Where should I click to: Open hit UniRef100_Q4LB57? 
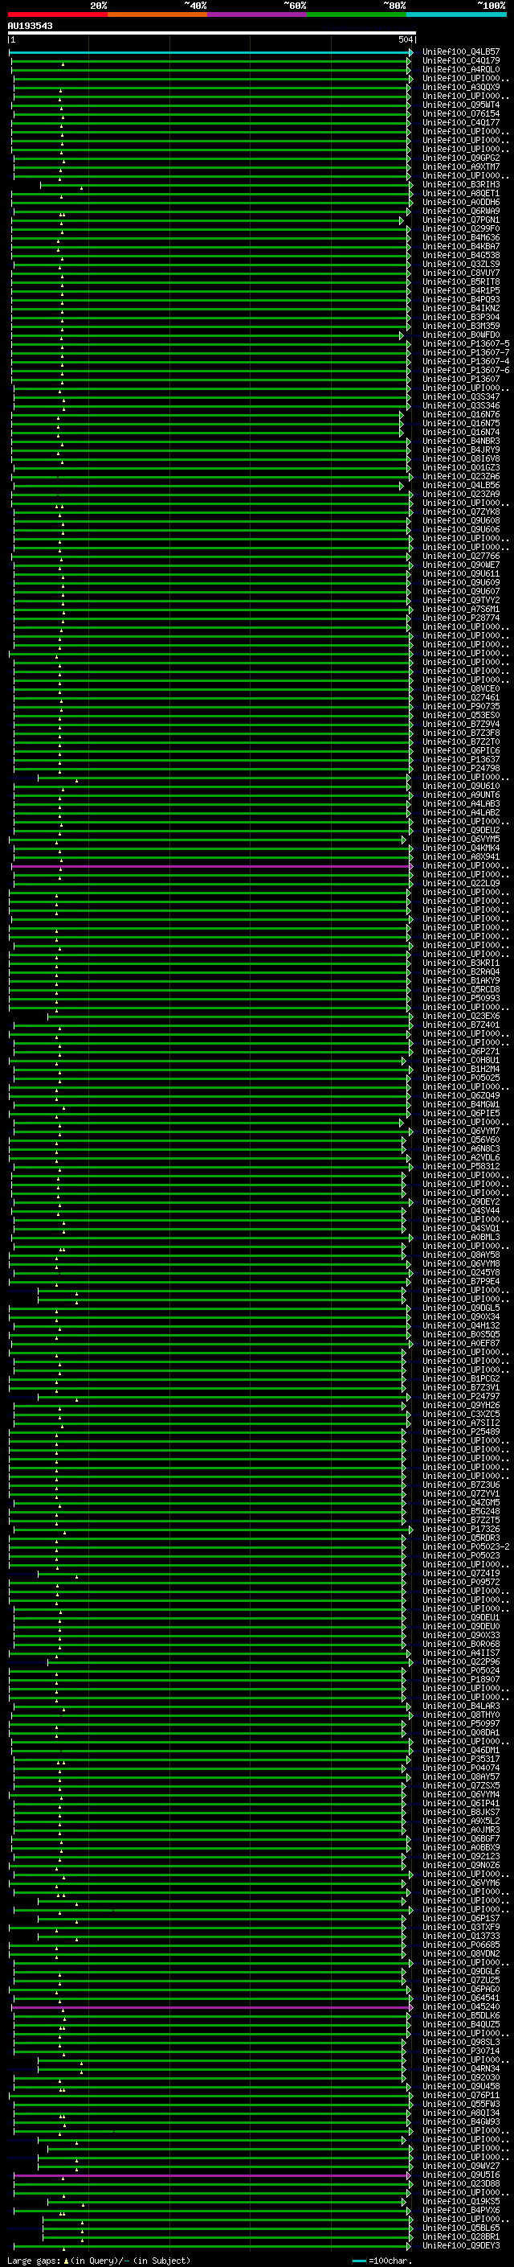point(461,52)
